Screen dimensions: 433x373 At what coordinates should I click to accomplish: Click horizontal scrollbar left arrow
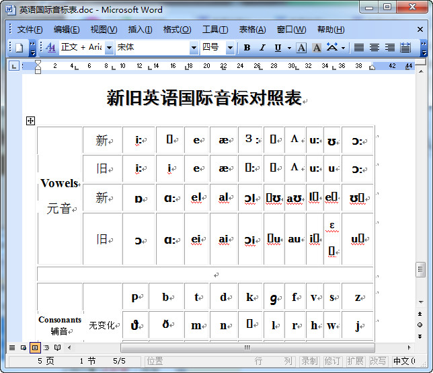69,347
